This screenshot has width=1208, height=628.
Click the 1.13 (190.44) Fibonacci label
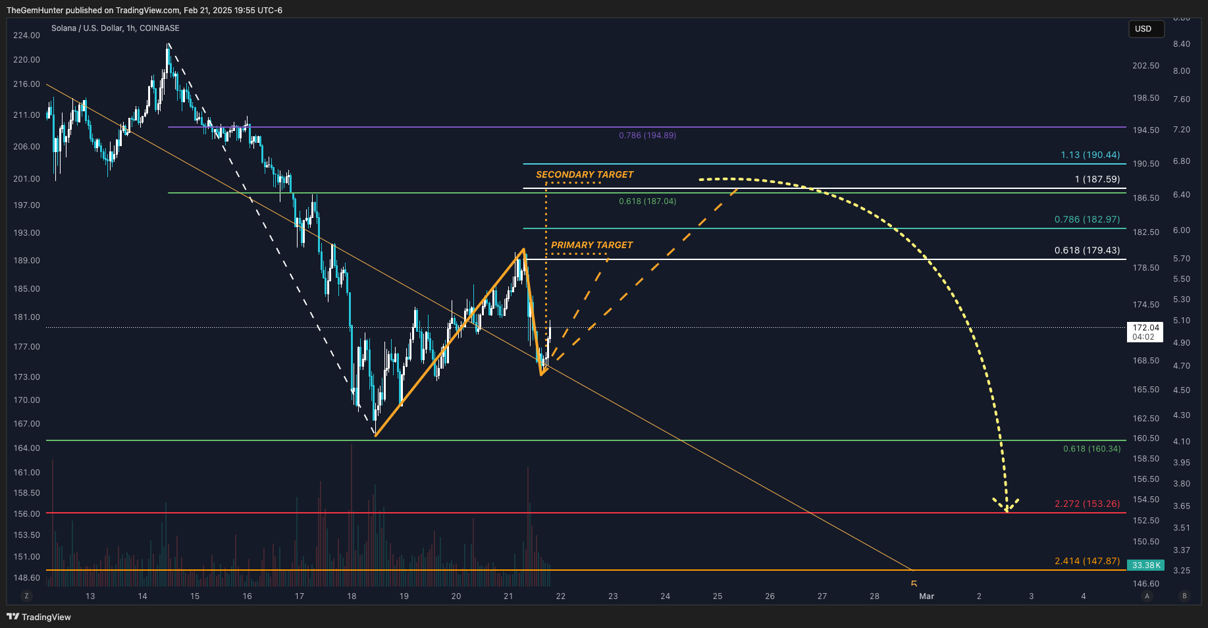point(1090,155)
